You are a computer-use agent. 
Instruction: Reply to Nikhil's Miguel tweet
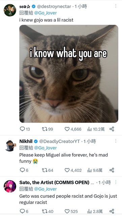[x=24, y=170]
